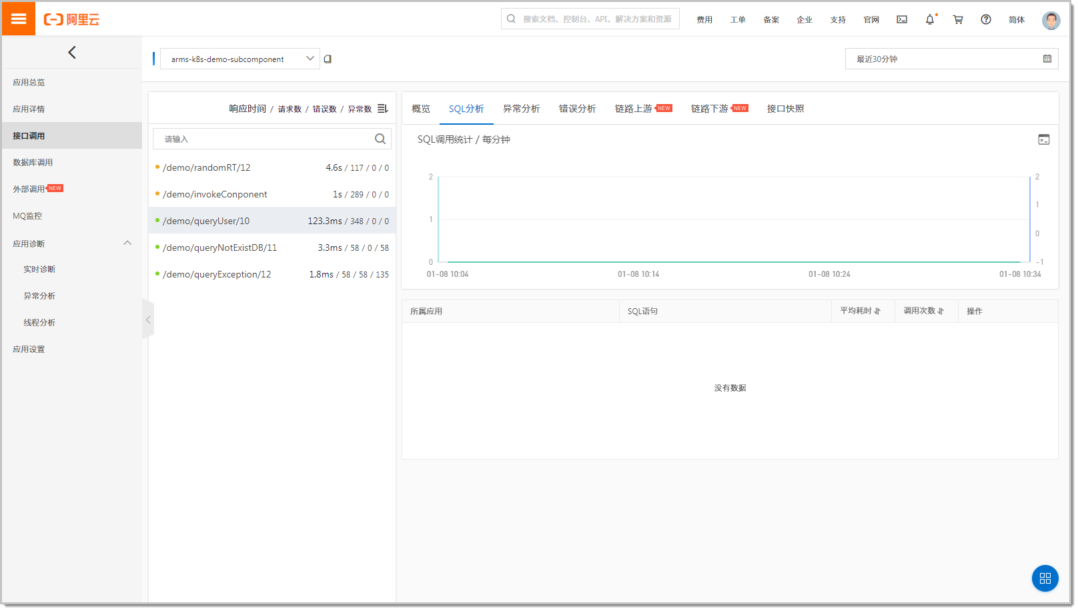Click 官网 in the top navigation
Screen dimensions: 1078x611
click(x=871, y=19)
